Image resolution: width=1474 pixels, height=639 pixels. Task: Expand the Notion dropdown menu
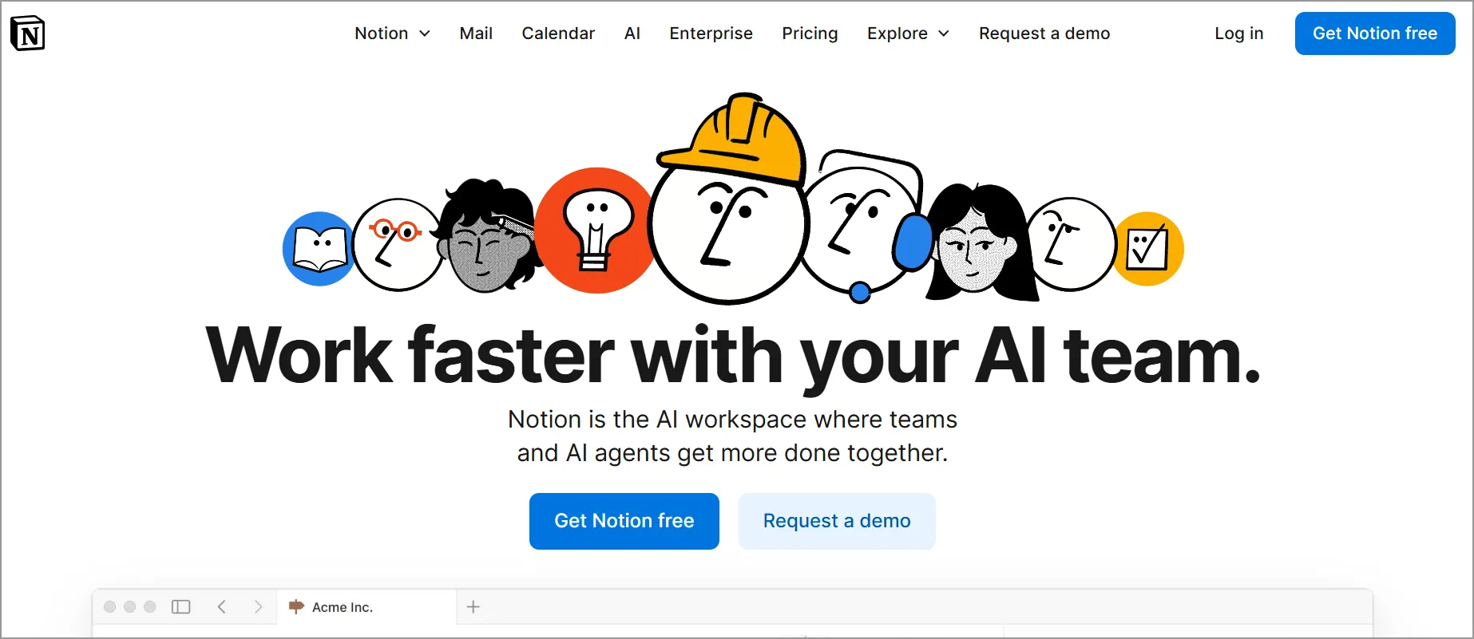tap(393, 34)
